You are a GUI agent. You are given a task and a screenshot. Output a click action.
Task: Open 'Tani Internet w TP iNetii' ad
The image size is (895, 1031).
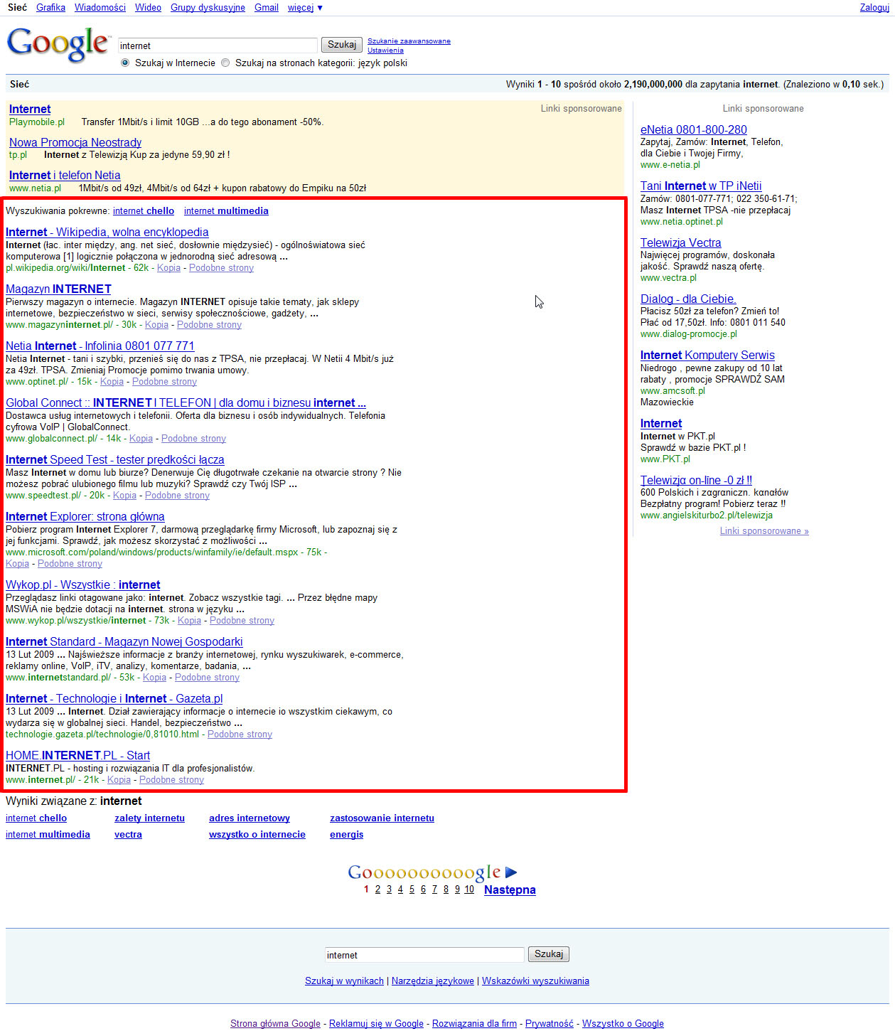tap(701, 186)
